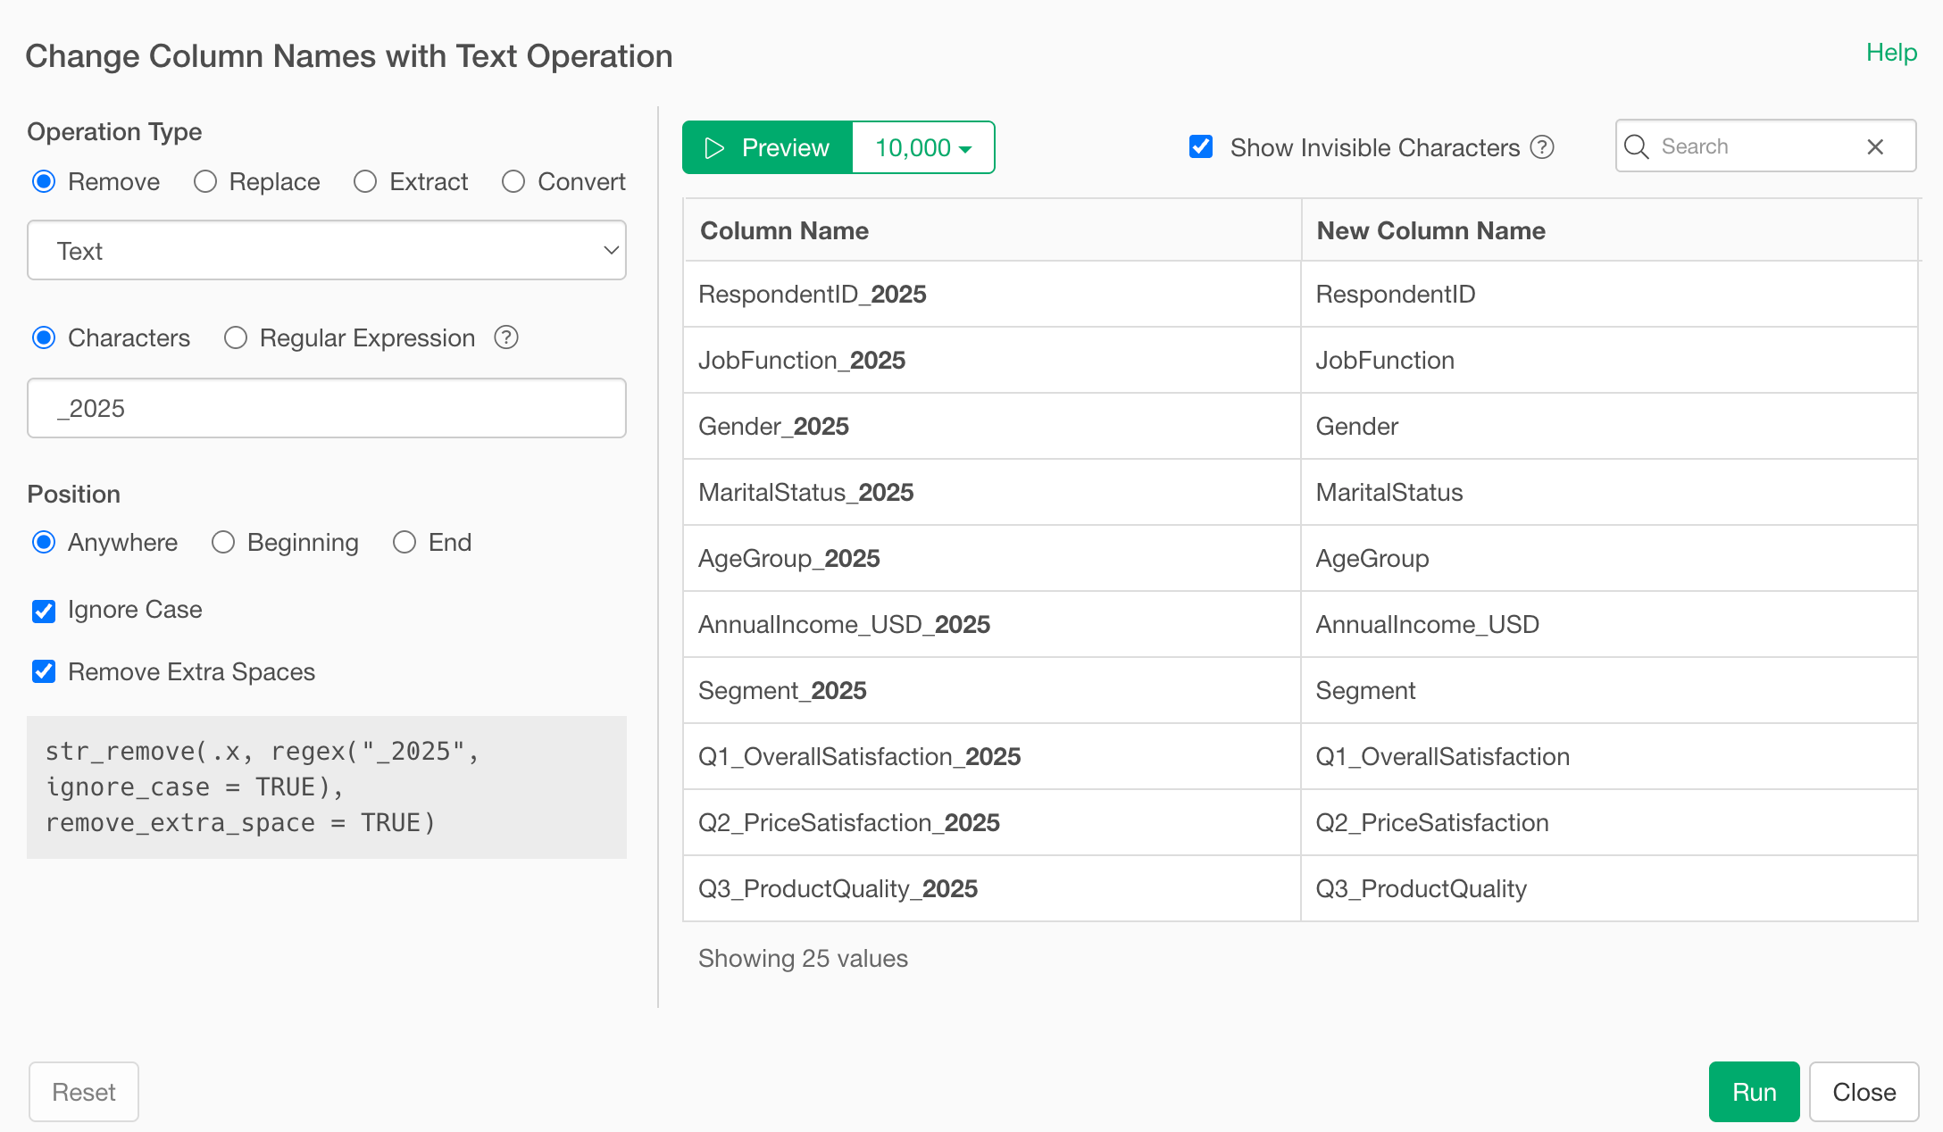Uncheck the Ignore Case checkbox
The image size is (1943, 1132).
click(44, 611)
